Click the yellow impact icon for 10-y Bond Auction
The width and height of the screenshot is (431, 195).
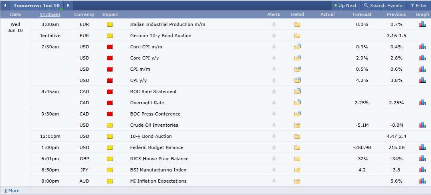pyautogui.click(x=110, y=136)
